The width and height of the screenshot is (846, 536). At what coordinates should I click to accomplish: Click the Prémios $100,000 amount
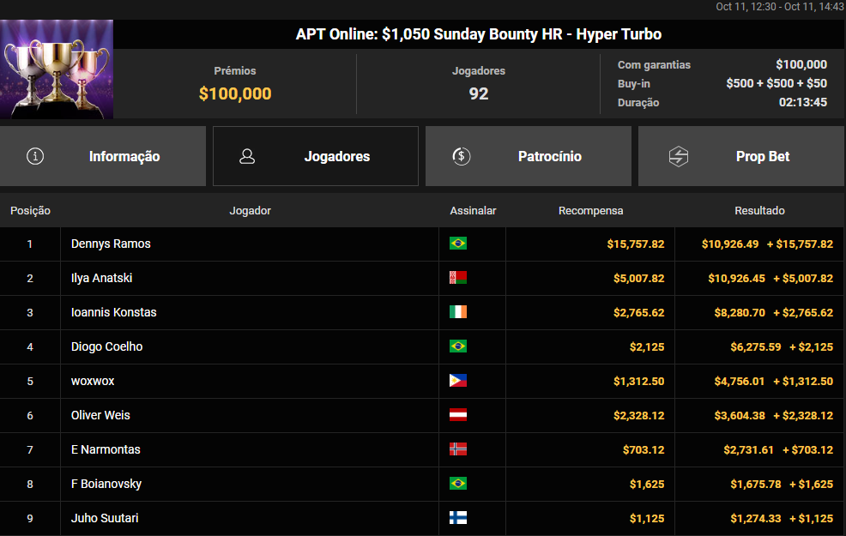[235, 93]
